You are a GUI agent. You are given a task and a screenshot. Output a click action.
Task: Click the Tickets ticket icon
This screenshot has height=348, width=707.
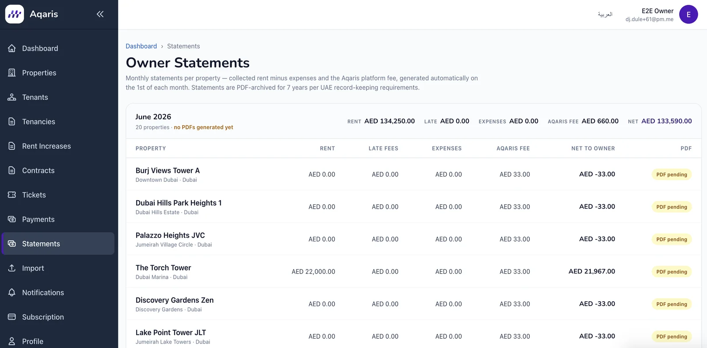coord(12,195)
